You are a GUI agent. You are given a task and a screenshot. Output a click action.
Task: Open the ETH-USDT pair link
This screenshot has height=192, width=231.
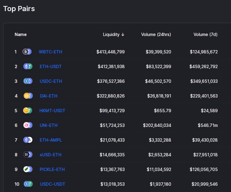(50, 67)
